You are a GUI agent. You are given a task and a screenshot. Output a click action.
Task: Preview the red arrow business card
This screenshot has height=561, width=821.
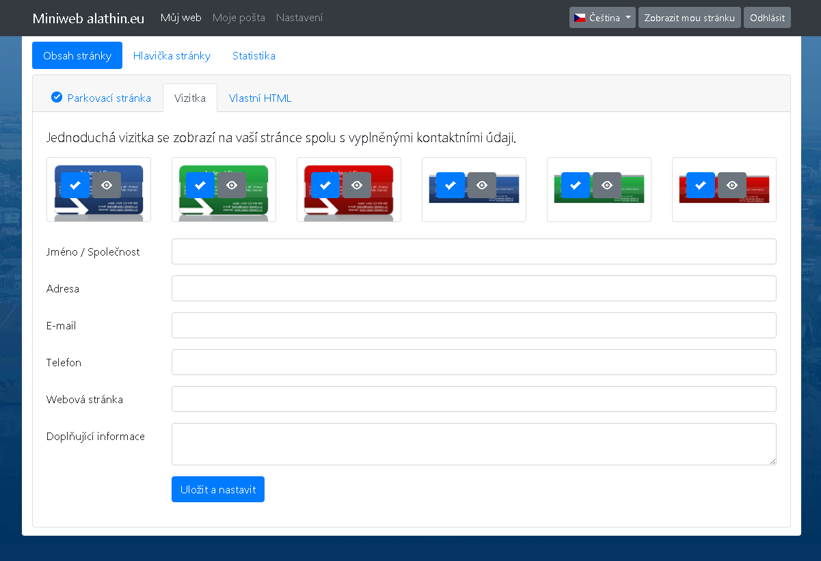[357, 185]
